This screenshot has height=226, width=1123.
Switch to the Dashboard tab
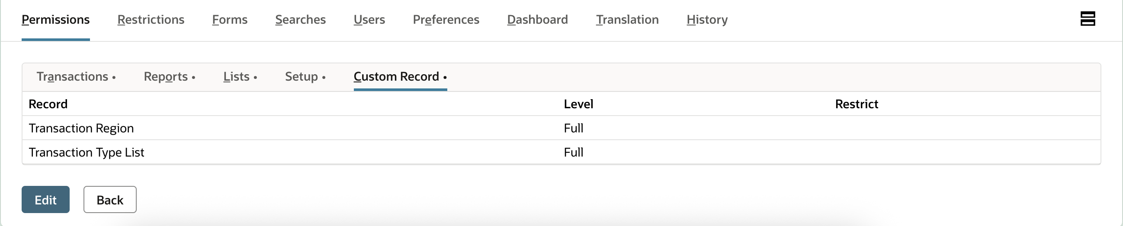538,20
